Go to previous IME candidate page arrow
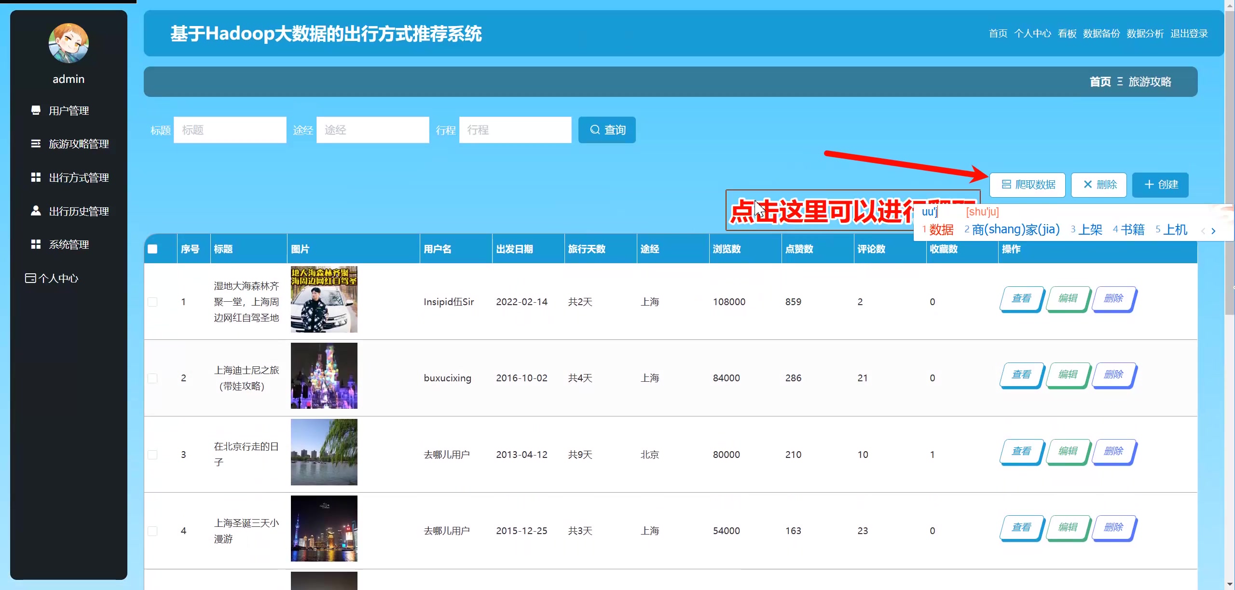 pos(1203,231)
